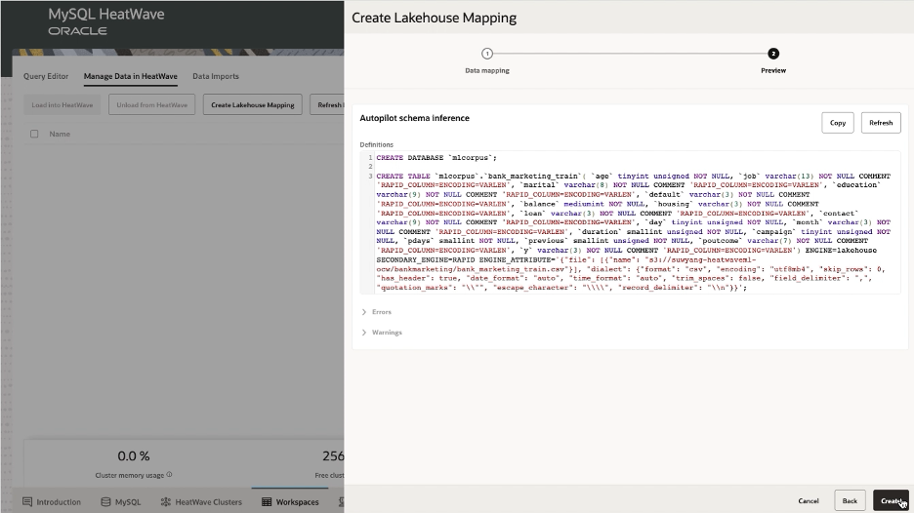Click Load into HeatWave button
Viewport: 914px width, 513px height.
tap(62, 104)
